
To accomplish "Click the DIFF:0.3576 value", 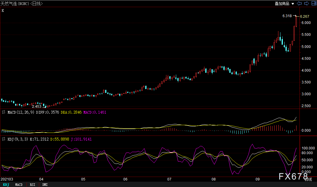I will pyautogui.click(x=48, y=112).
